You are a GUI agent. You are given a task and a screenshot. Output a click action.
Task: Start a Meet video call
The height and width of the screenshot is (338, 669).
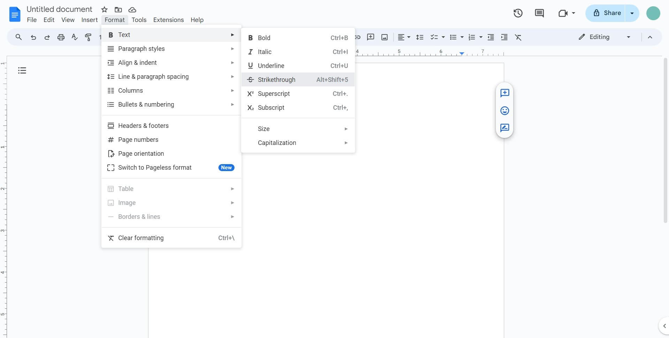coord(563,13)
